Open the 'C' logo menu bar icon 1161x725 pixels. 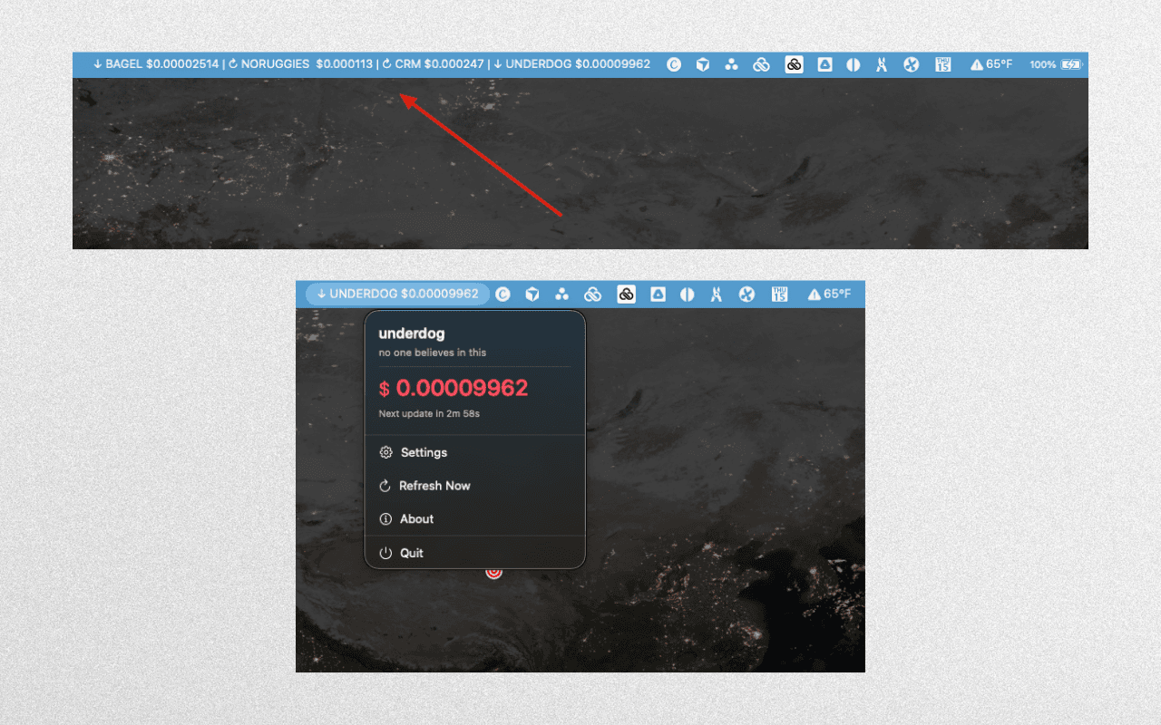pyautogui.click(x=674, y=64)
